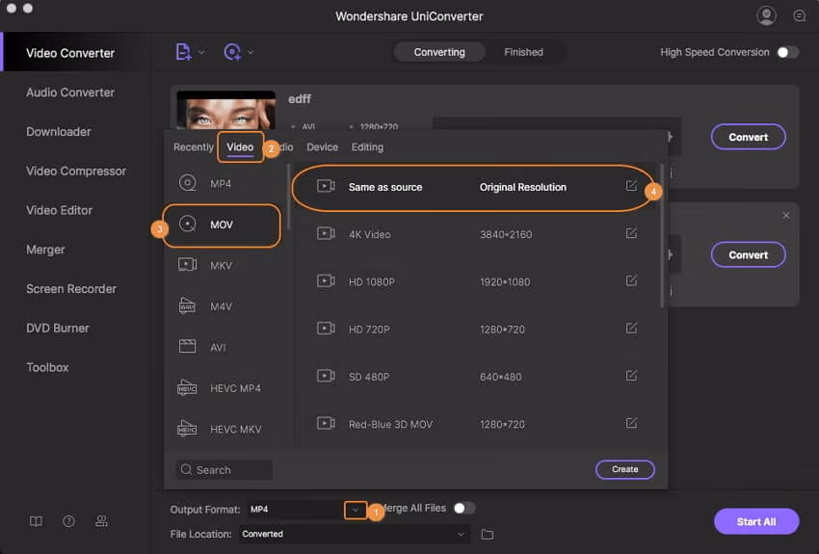
Task: Click the format Search field
Action: point(225,470)
